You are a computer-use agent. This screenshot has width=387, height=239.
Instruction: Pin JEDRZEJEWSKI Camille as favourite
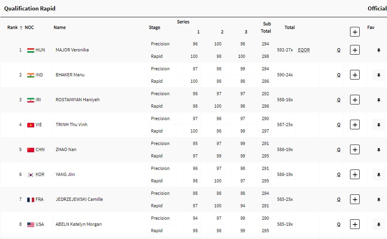click(379, 200)
